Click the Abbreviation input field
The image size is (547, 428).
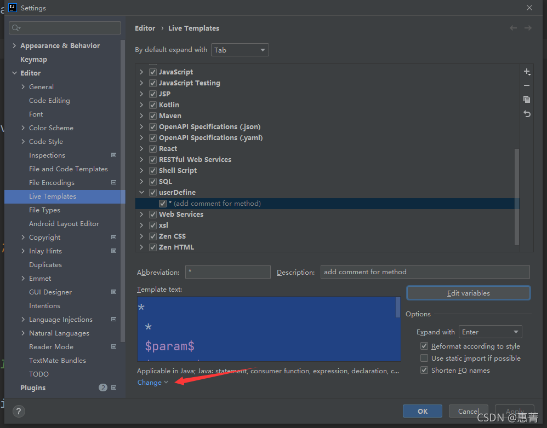tap(228, 272)
